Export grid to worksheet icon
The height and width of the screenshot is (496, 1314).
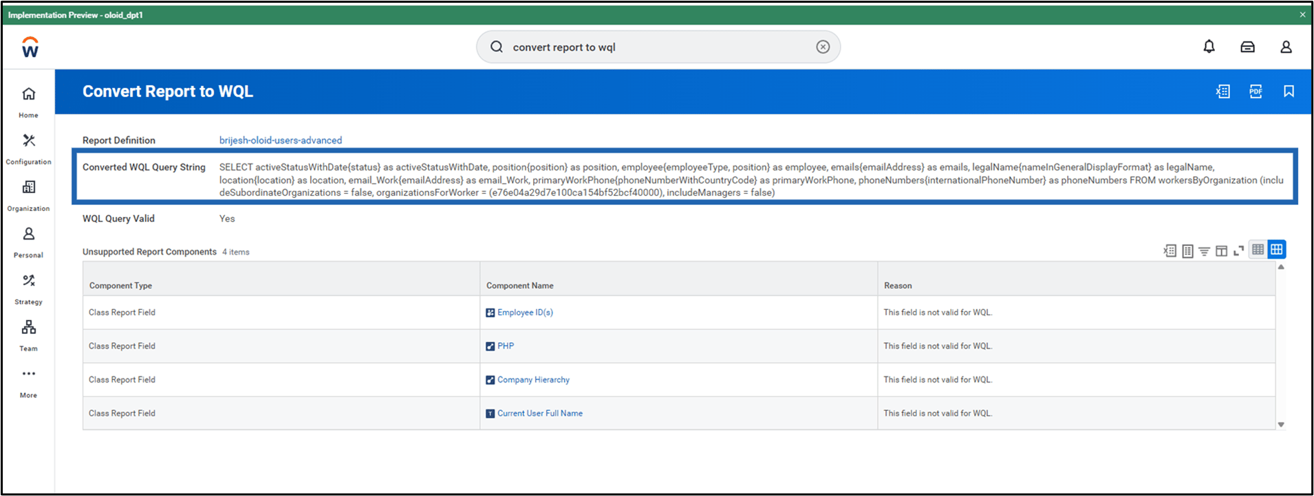[x=1187, y=251]
